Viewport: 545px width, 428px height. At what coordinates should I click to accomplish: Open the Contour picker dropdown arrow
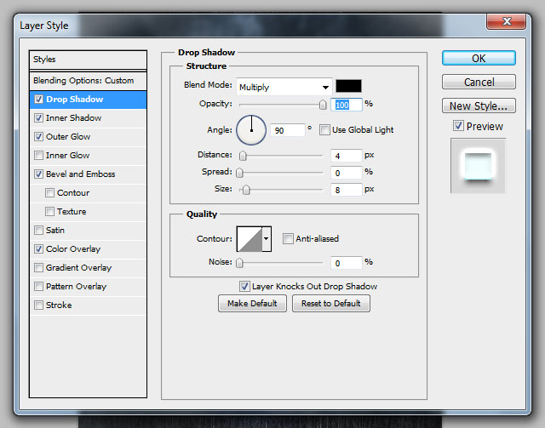tap(267, 239)
